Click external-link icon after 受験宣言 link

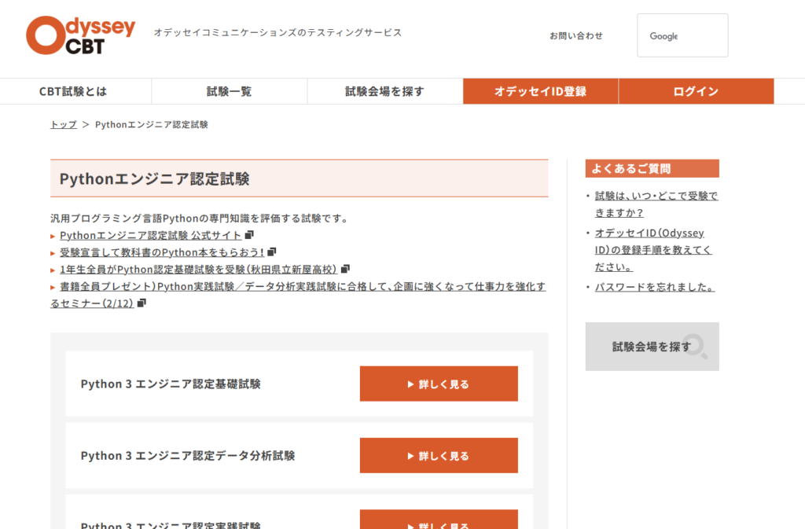tap(272, 252)
